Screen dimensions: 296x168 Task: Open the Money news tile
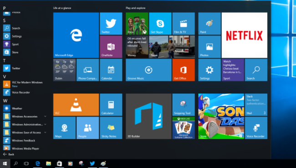click(x=137, y=47)
